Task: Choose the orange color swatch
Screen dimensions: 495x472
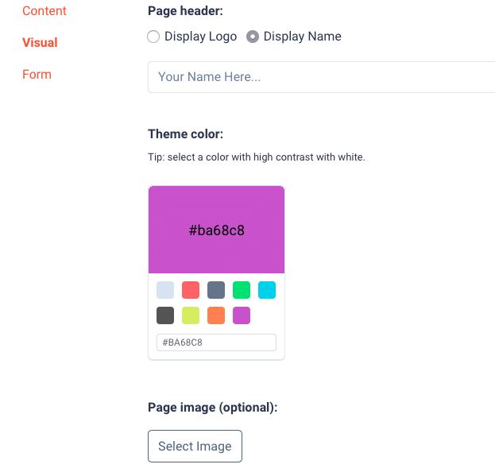Action: [x=216, y=315]
